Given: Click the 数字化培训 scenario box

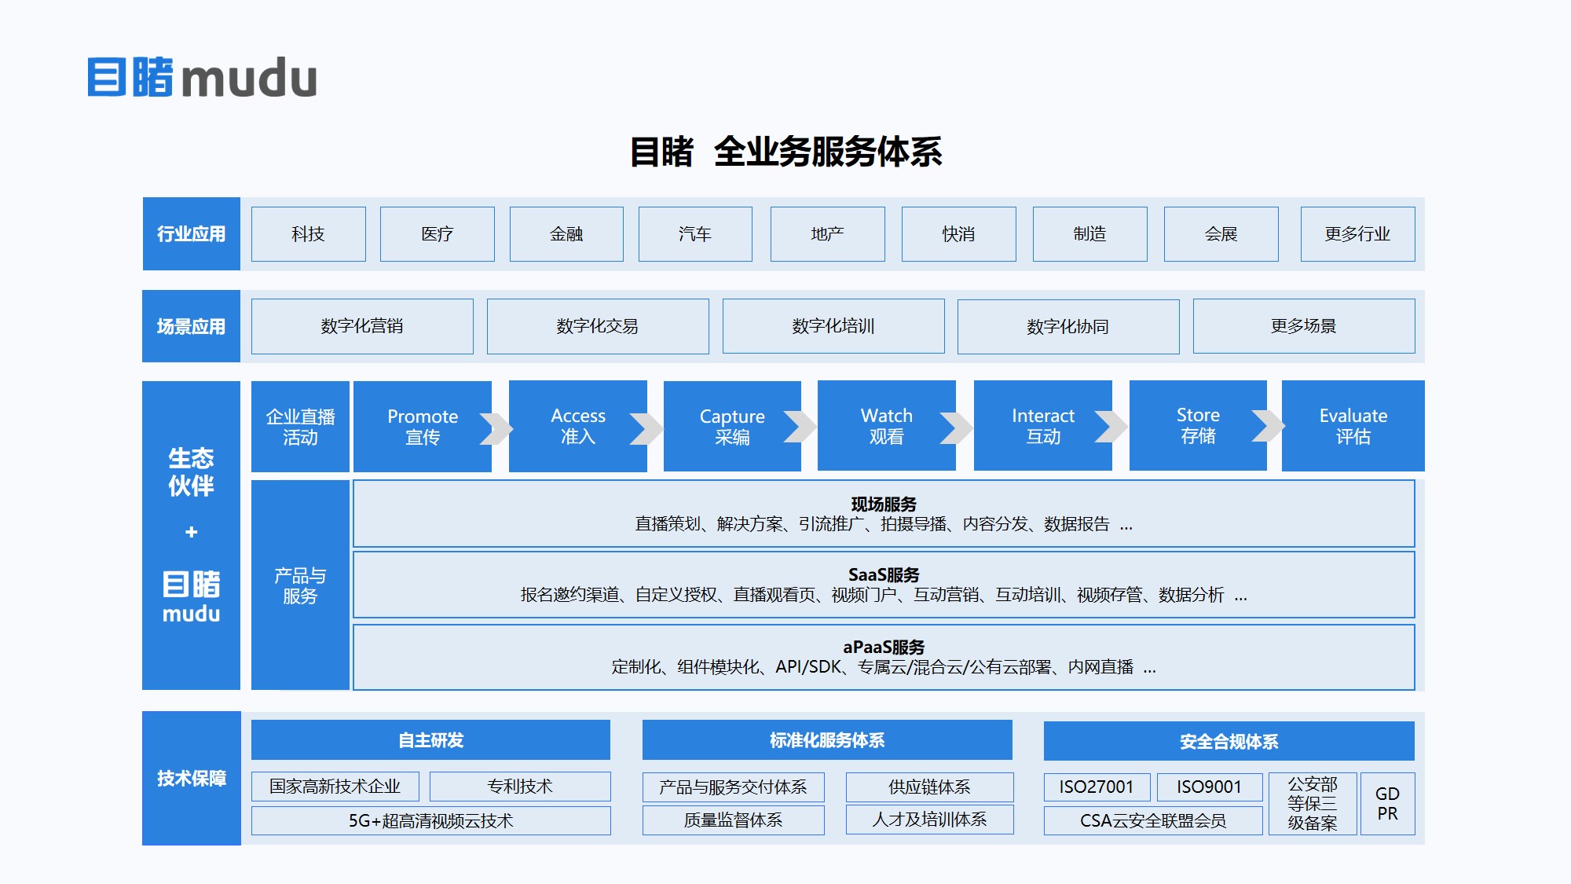Looking at the screenshot, I should [x=833, y=326].
